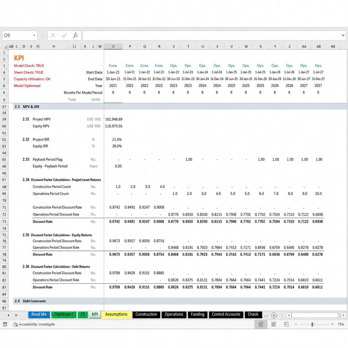348x348 pixels.
Task: Click End Date 31-Dec-27 cell
Action: [318, 79]
